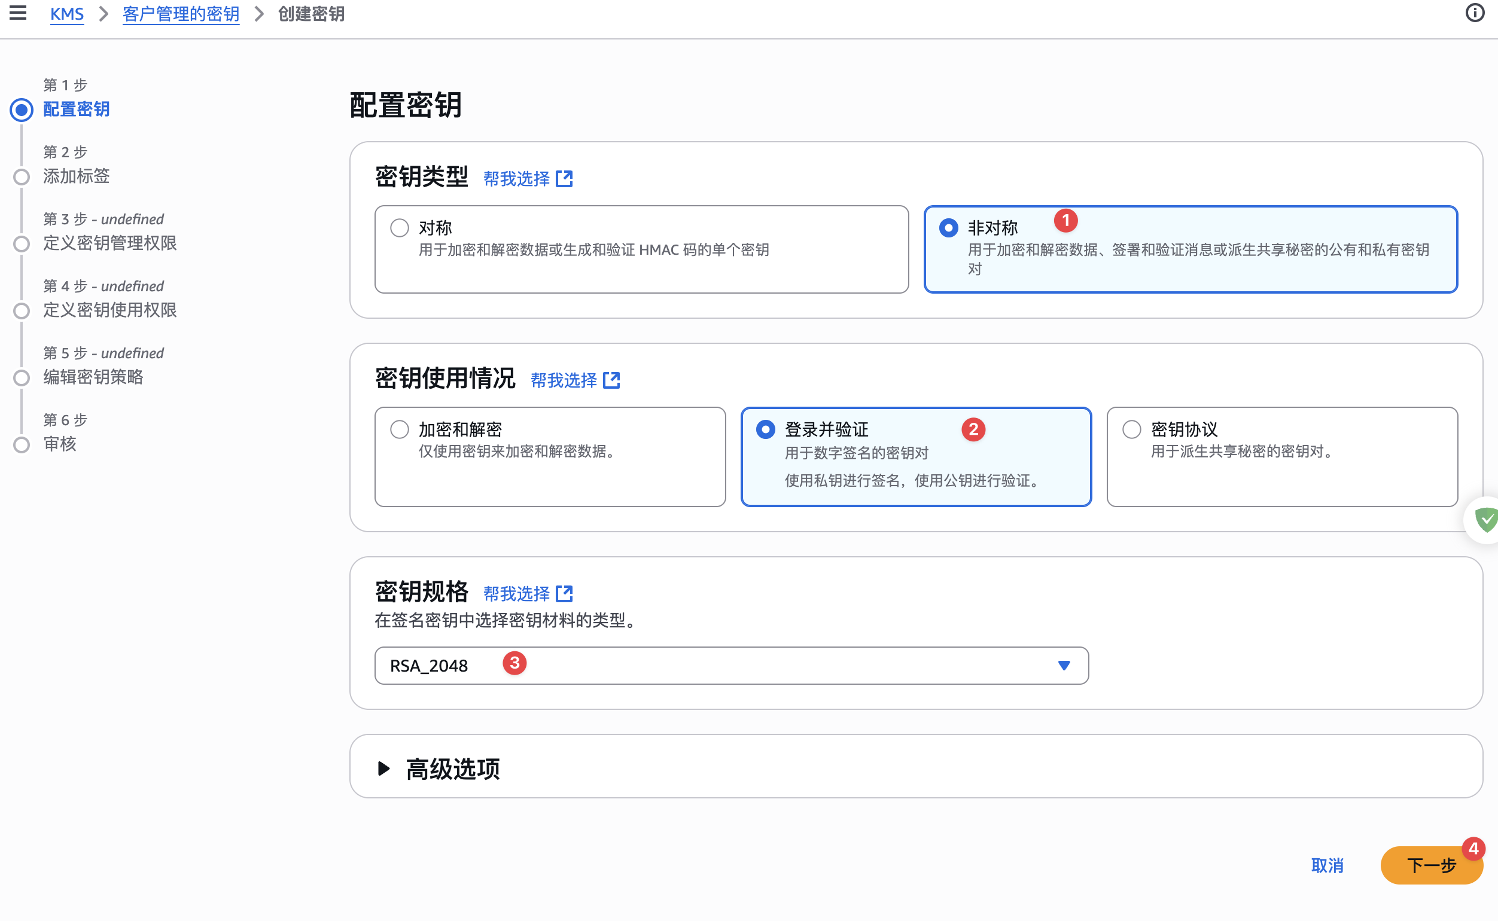Open the sidebar navigation hamburger menu
Viewport: 1498px width, 921px height.
pyautogui.click(x=19, y=13)
